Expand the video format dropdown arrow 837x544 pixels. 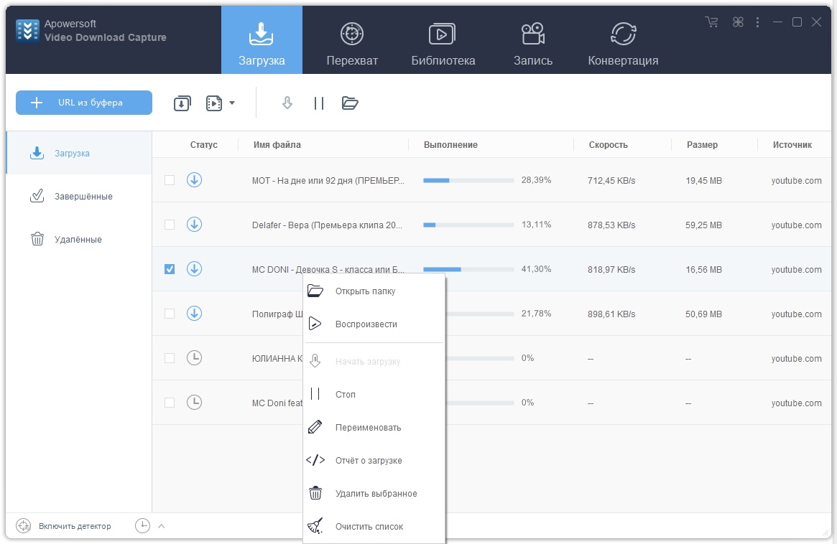(x=232, y=103)
